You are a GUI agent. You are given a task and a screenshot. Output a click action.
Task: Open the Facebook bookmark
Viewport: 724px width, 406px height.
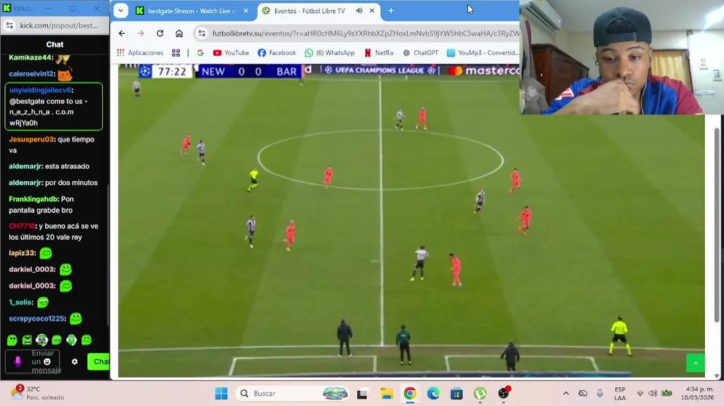point(276,52)
